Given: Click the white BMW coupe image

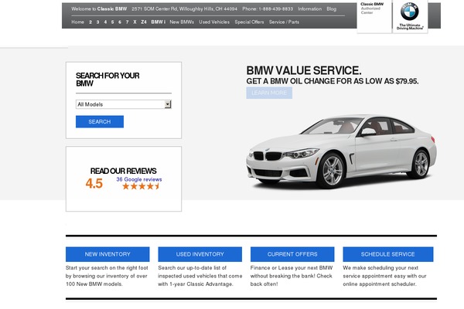Looking at the screenshot, I should (x=341, y=151).
